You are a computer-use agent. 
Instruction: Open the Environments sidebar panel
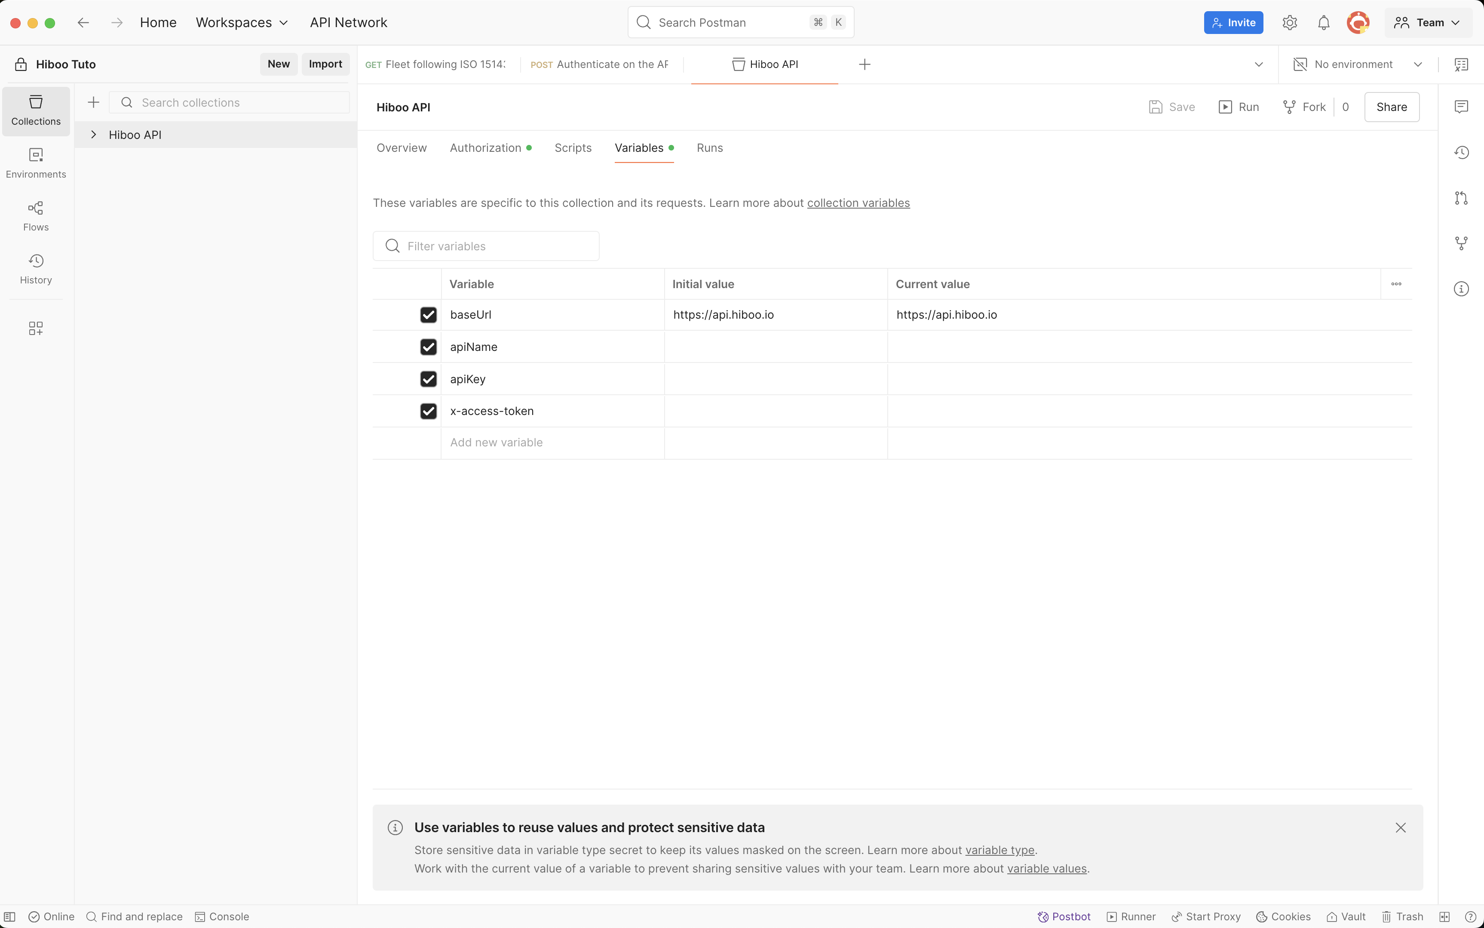(x=36, y=163)
